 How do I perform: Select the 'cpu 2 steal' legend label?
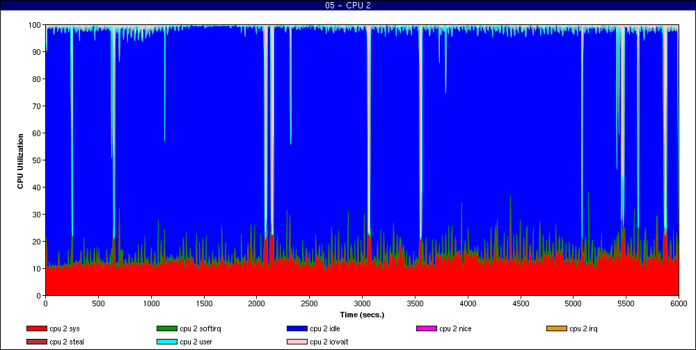pos(67,342)
